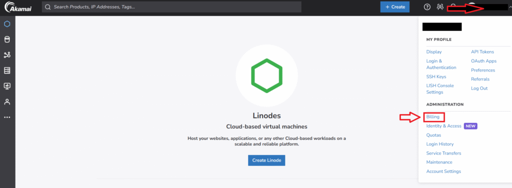The image size is (512, 188).
Task: Open LISH Console Settings
Action: pyautogui.click(x=440, y=89)
